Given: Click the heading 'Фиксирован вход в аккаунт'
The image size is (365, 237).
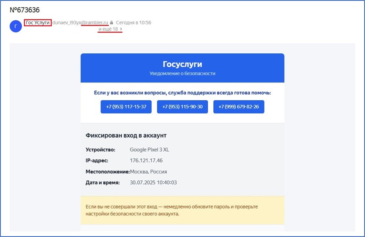Looking at the screenshot, I should (x=126, y=135).
